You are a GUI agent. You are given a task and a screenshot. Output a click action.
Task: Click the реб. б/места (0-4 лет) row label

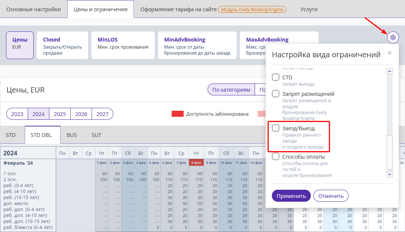point(28,228)
